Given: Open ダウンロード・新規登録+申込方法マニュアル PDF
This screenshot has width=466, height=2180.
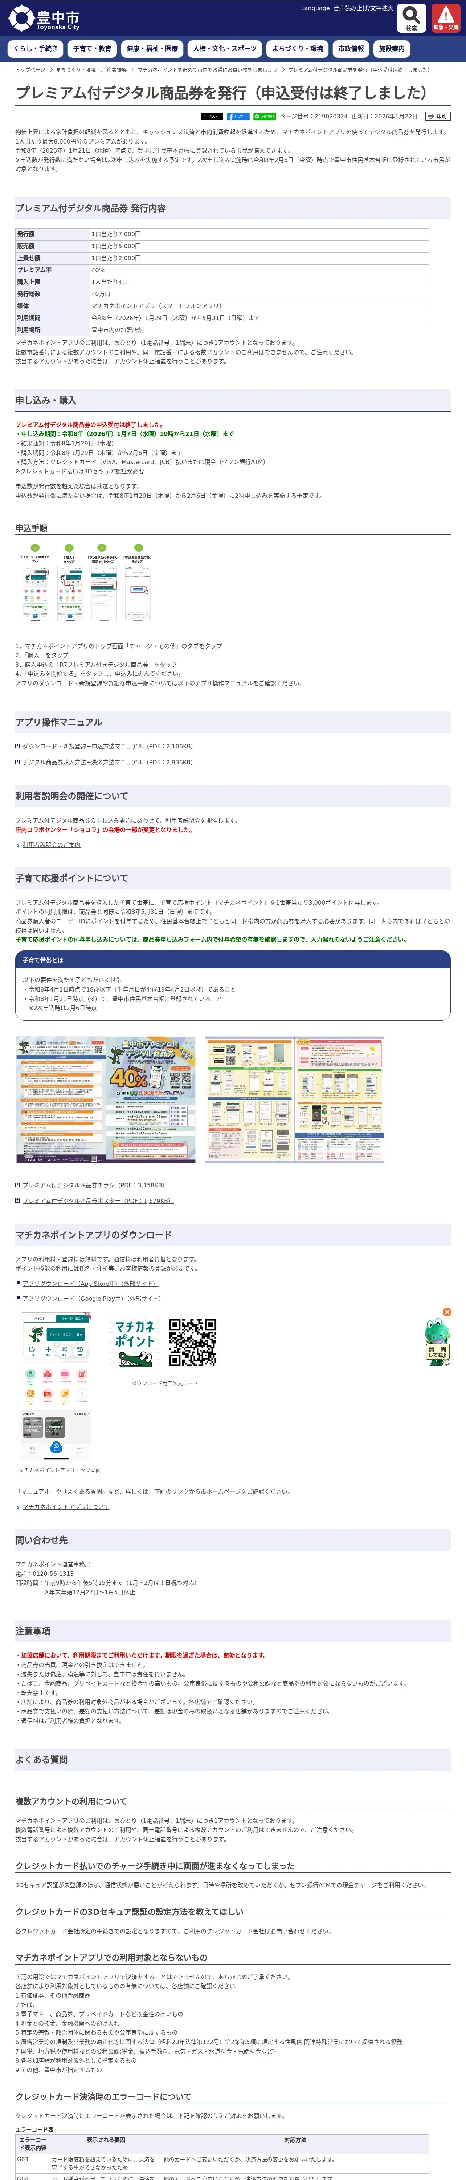Looking at the screenshot, I should tap(109, 746).
